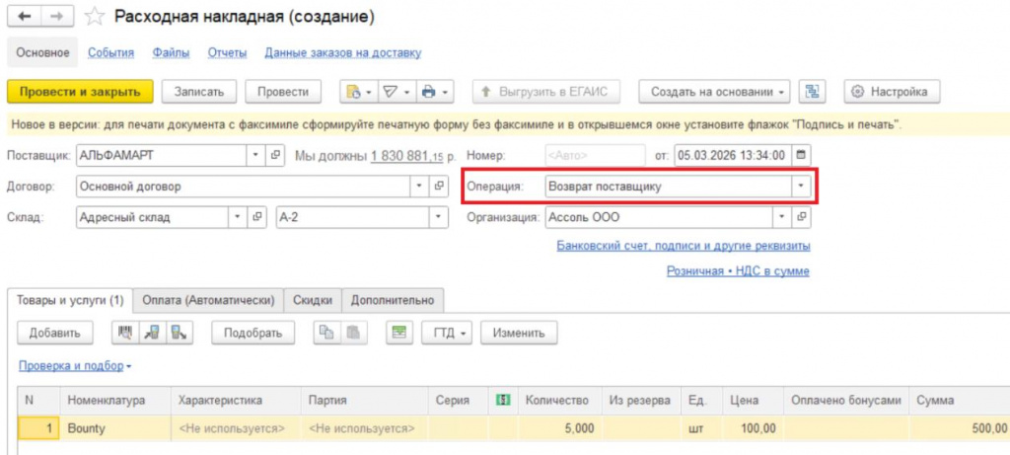Image resolution: width=1010 pixels, height=455 pixels.
Task: Click Изменить button
Action: 519,333
